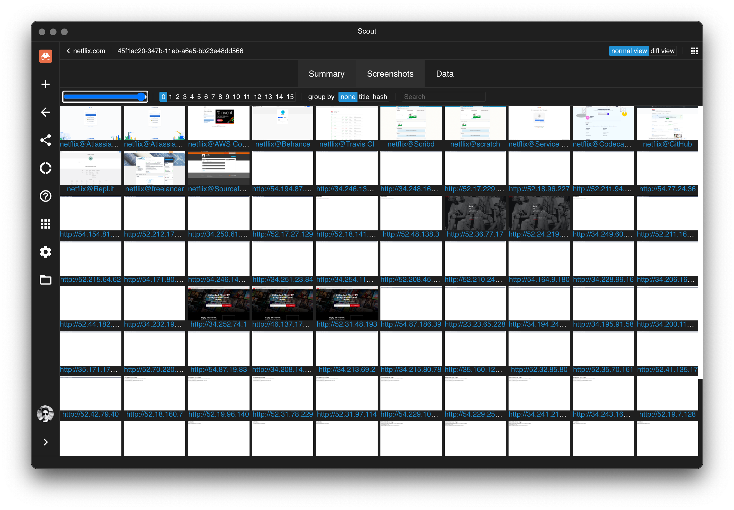The height and width of the screenshot is (510, 734).
Task: Click the circular refresh sidebar icon
Action: [x=45, y=168]
